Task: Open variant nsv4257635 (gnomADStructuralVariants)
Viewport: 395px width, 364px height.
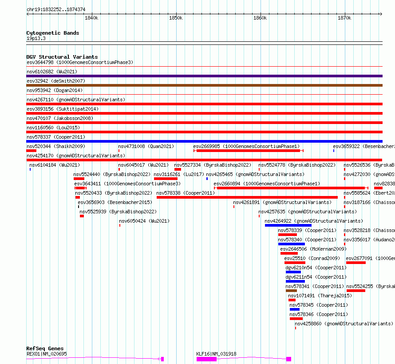Action: (x=308, y=212)
